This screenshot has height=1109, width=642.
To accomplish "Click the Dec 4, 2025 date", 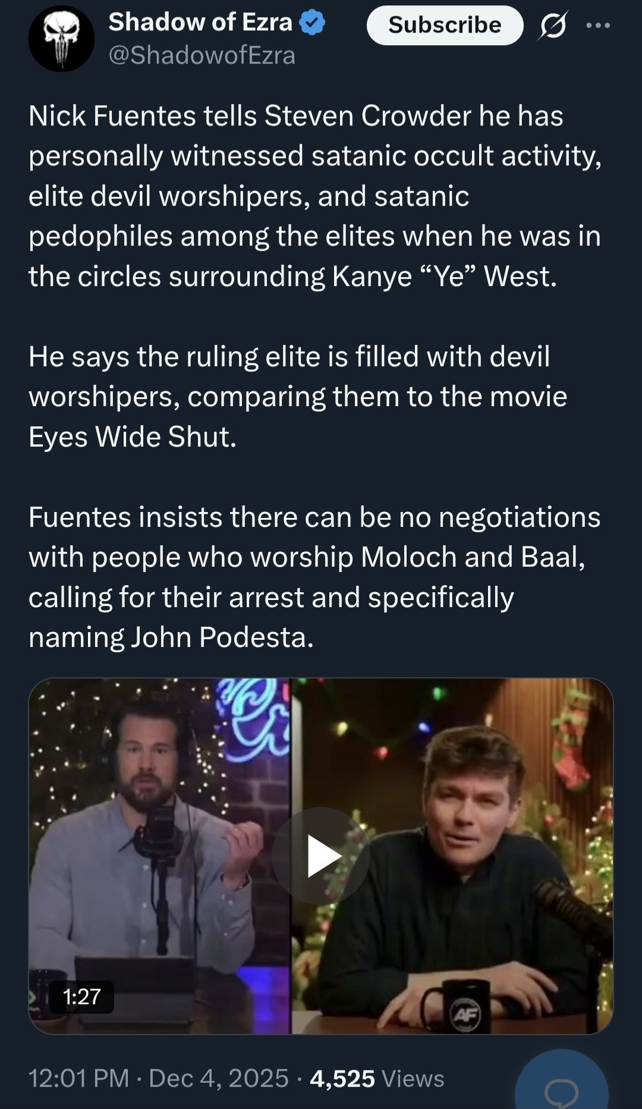I will coord(218,1078).
